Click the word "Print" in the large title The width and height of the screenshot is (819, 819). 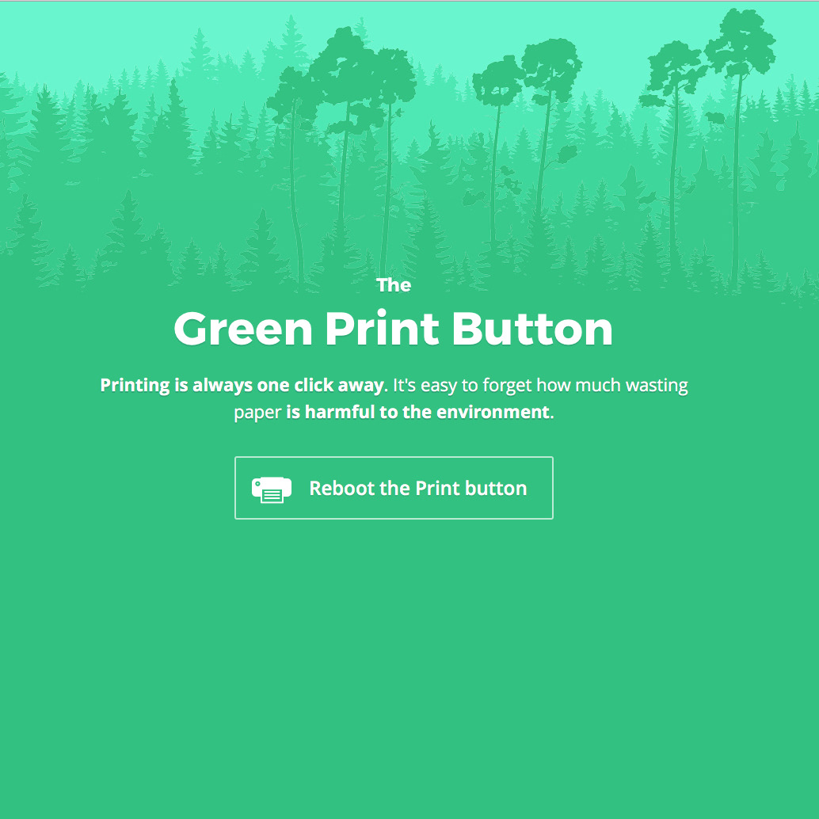[383, 328]
